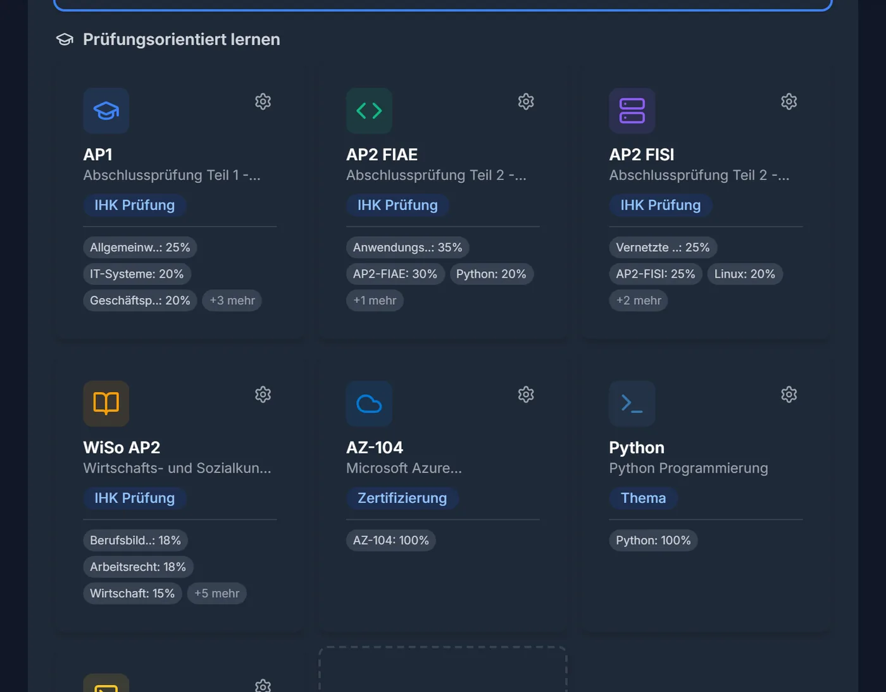Image resolution: width=886 pixels, height=692 pixels.
Task: Click the 'Python: 20%' chip
Action: click(x=491, y=274)
